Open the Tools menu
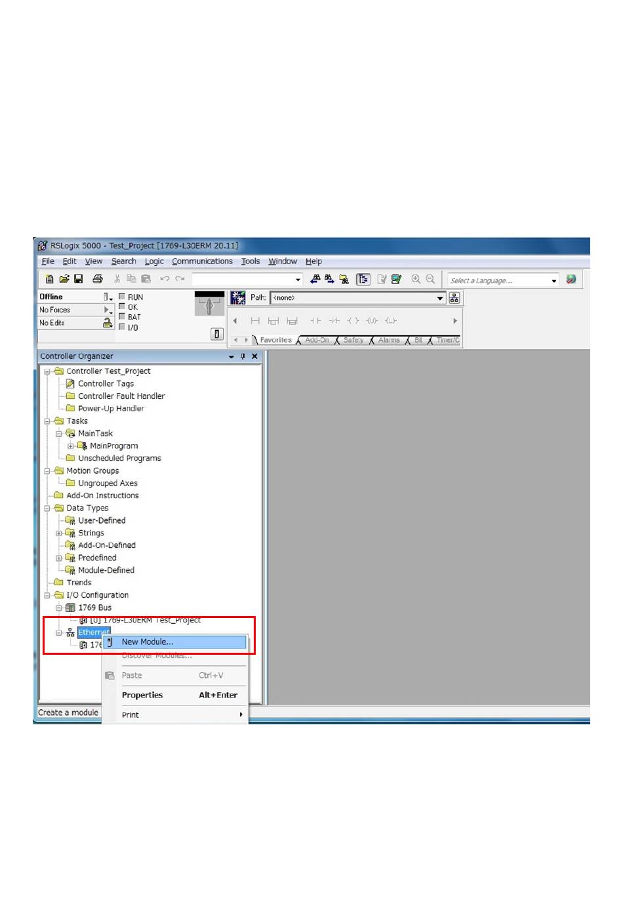The image size is (623, 910). (251, 261)
